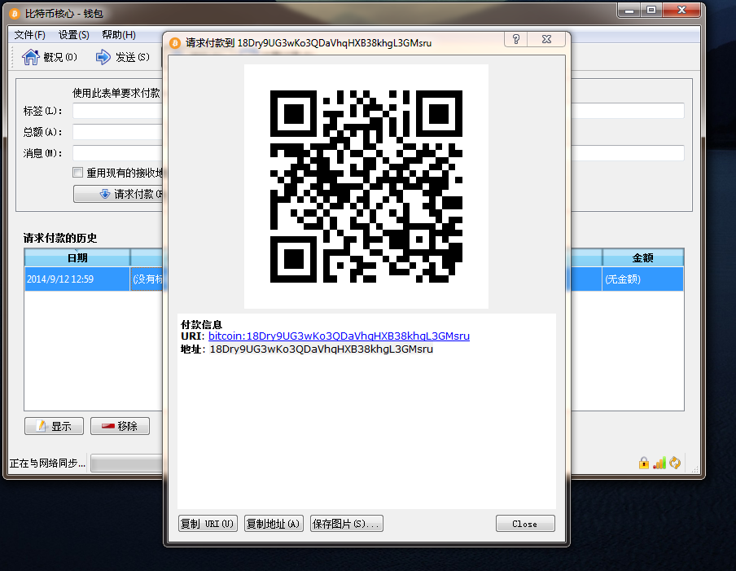This screenshot has width=736, height=571.
Task: Click the network connections signal icon
Action: coord(659,463)
